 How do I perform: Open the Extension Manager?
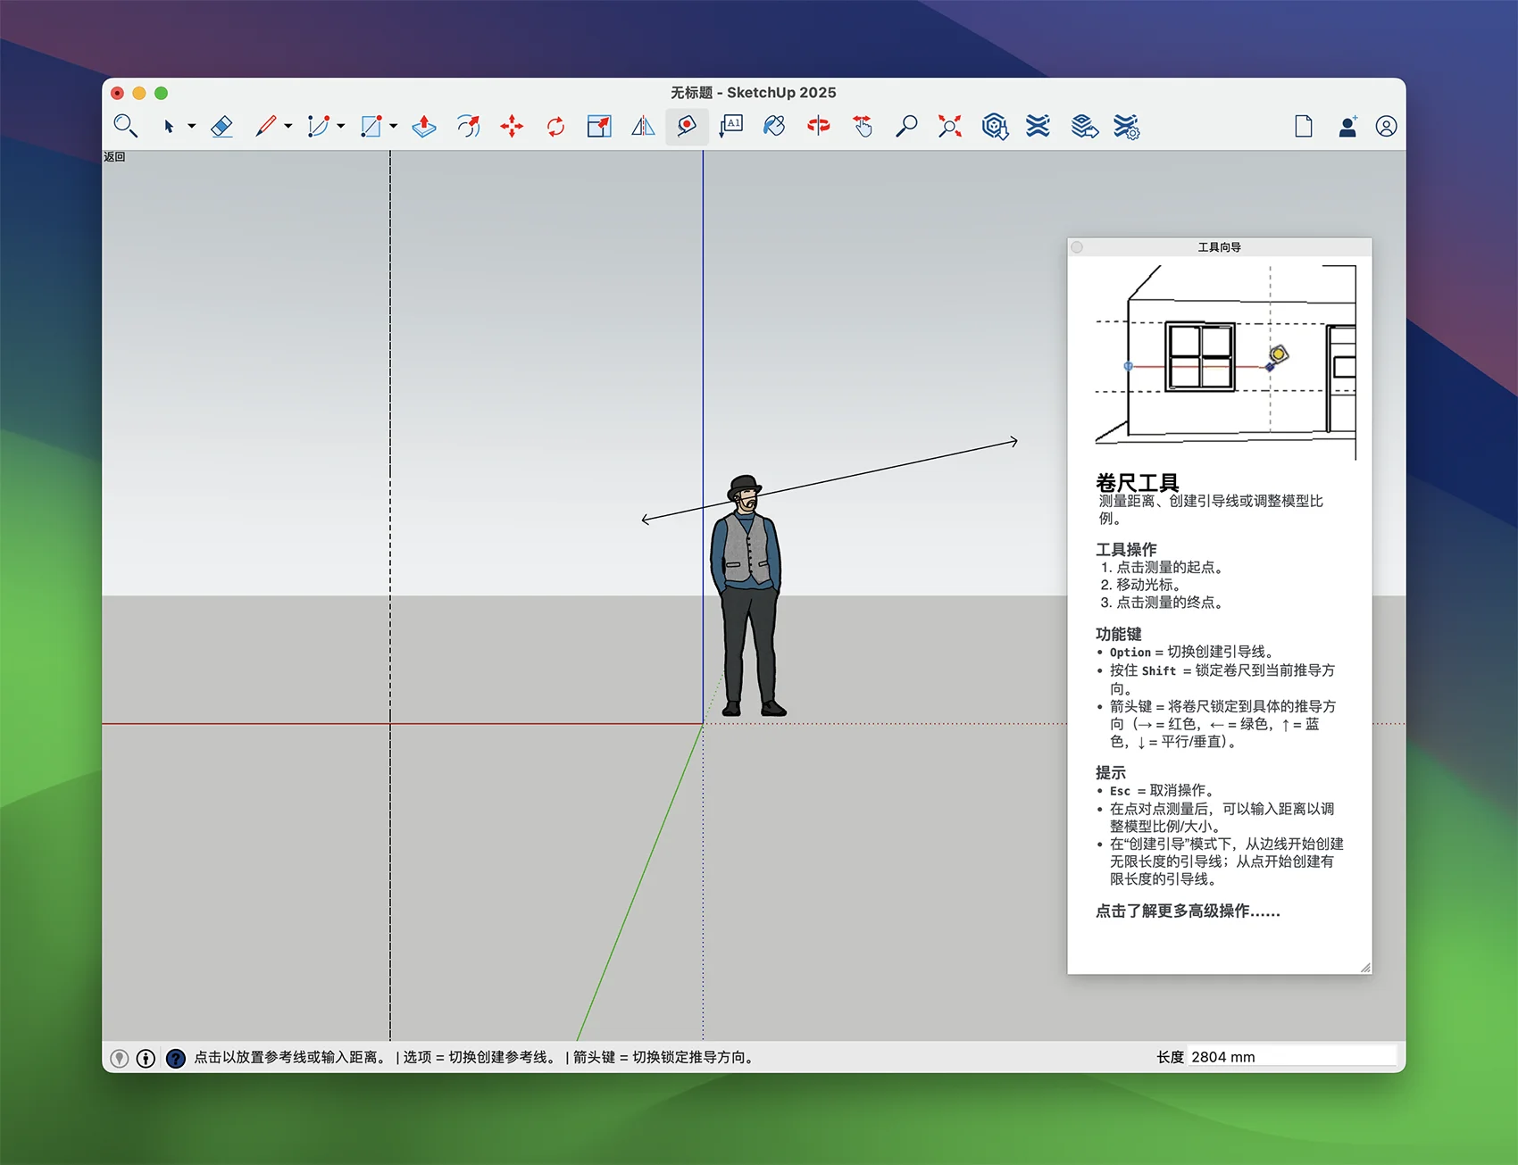pos(1127,126)
